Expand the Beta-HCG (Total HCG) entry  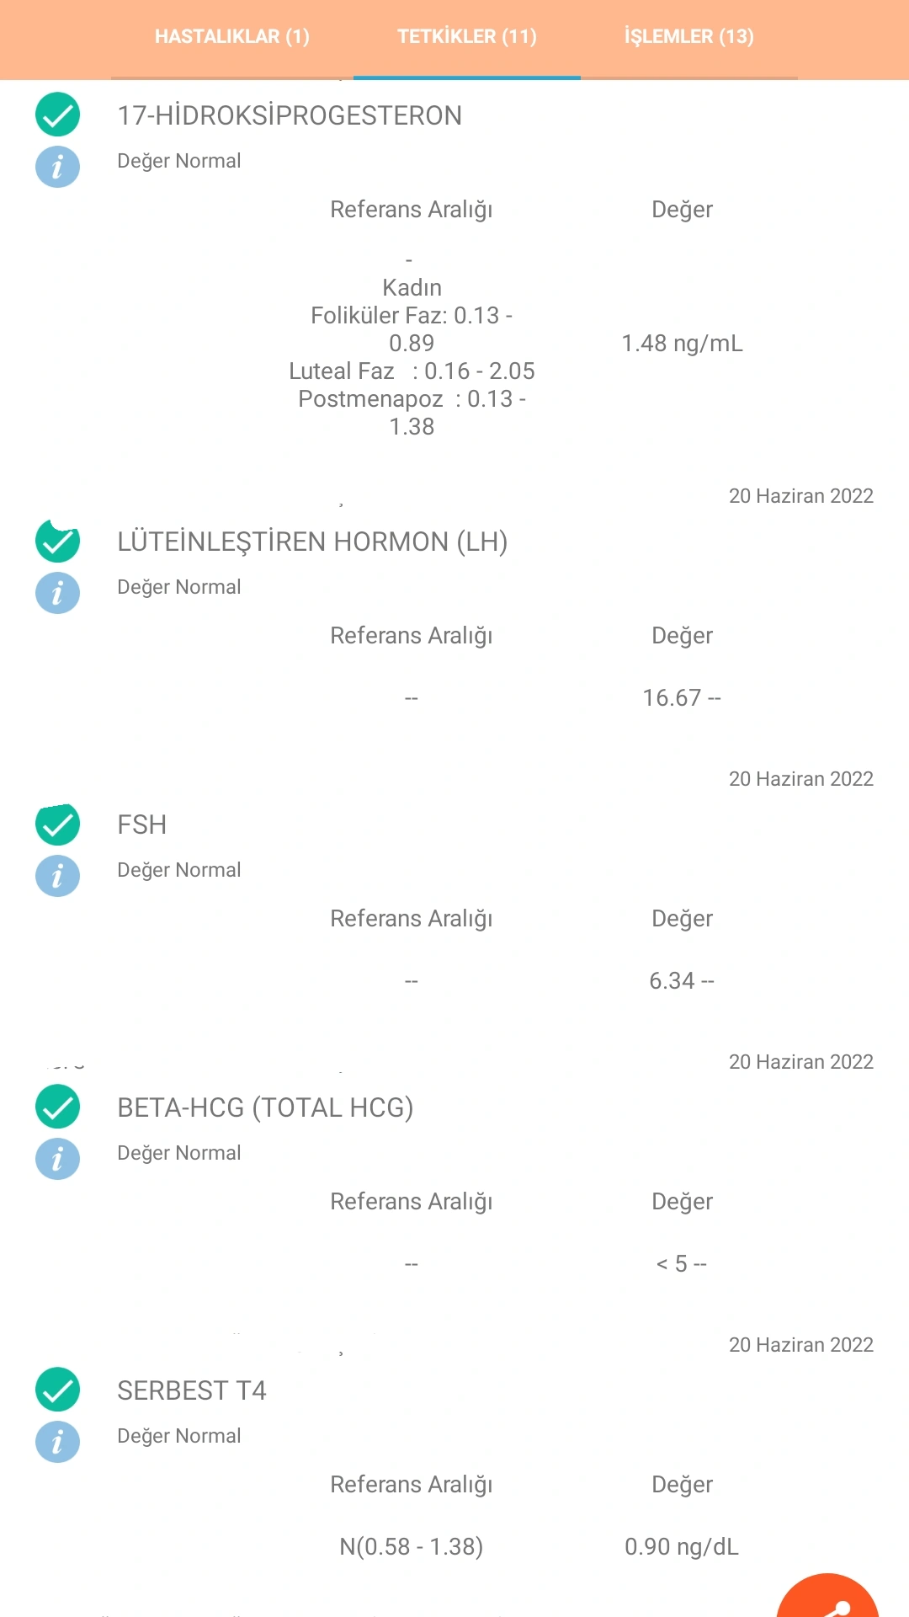(x=265, y=1107)
